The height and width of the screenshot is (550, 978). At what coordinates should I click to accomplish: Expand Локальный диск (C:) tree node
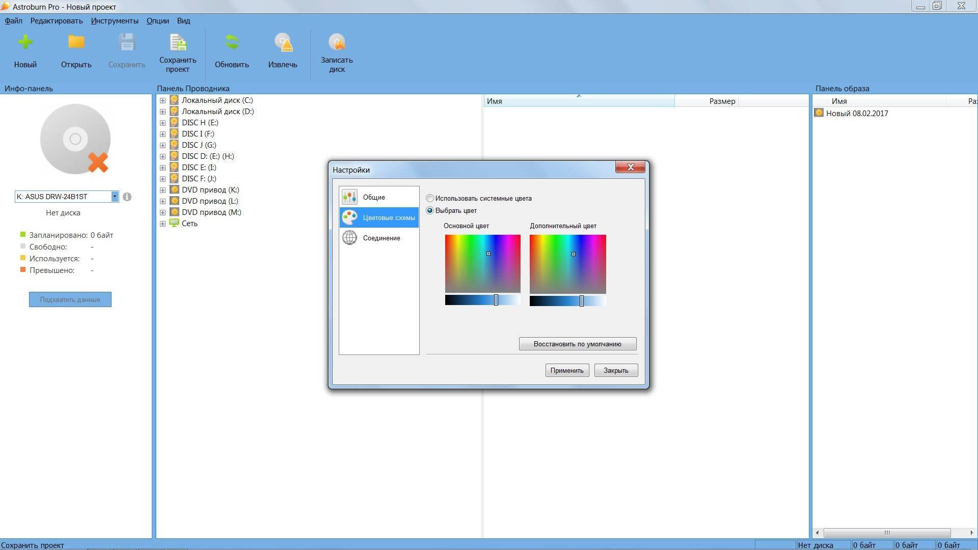click(162, 101)
